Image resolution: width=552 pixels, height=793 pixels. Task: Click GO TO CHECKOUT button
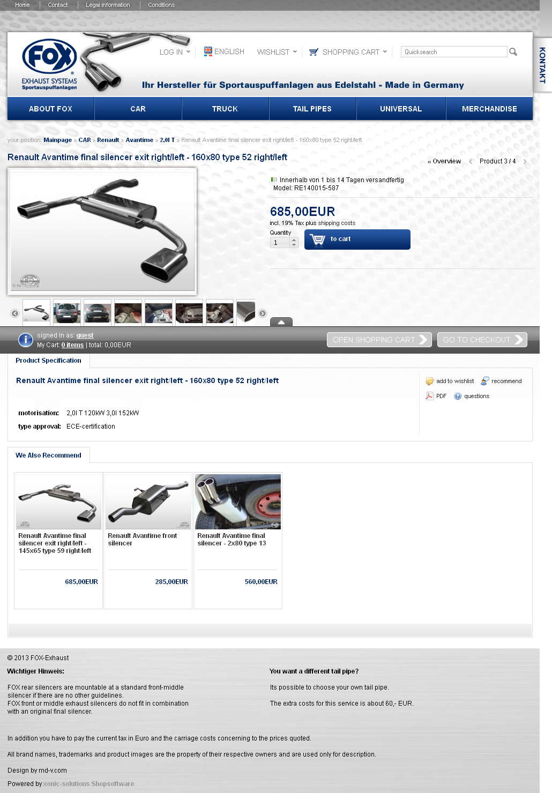tap(482, 340)
